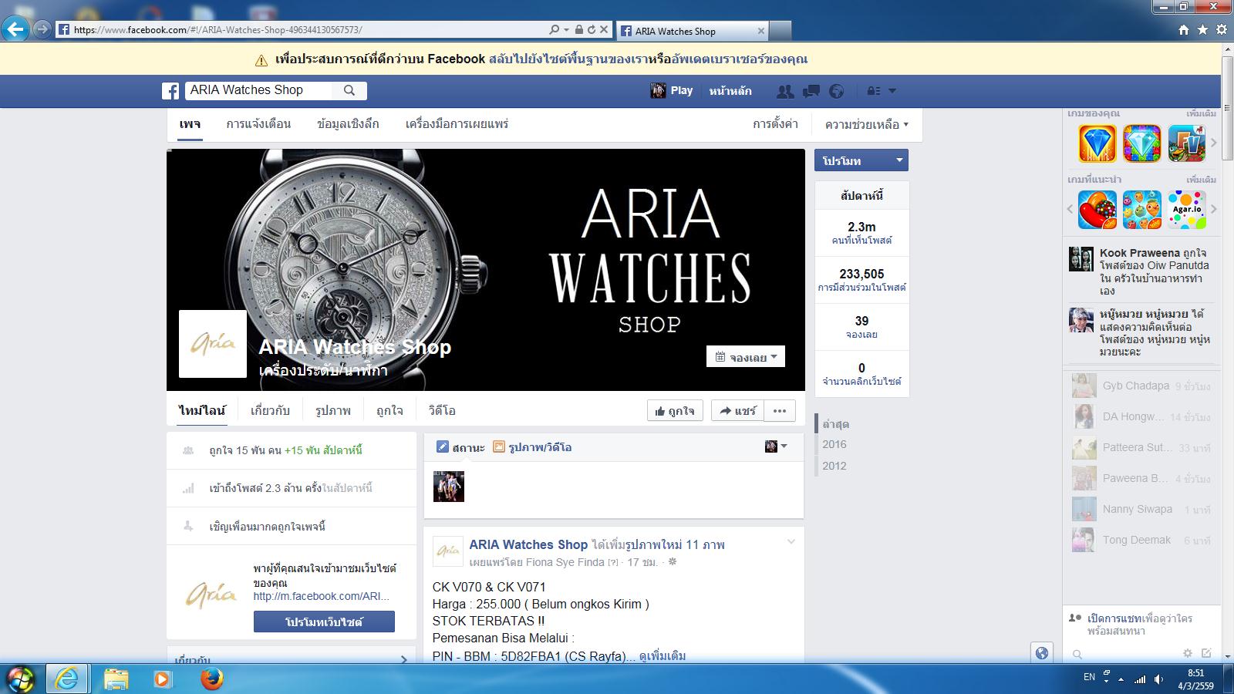Image resolution: width=1234 pixels, height=694 pixels.
Task: Open the Settings admin tab
Action: pos(775,124)
